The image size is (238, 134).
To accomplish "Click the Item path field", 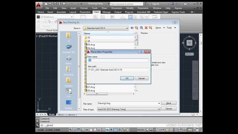I will point(118,70).
